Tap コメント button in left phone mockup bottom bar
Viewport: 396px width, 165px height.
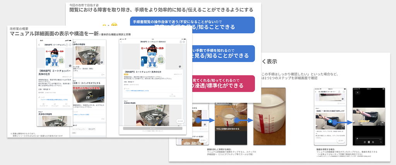pyautogui.click(x=66, y=105)
